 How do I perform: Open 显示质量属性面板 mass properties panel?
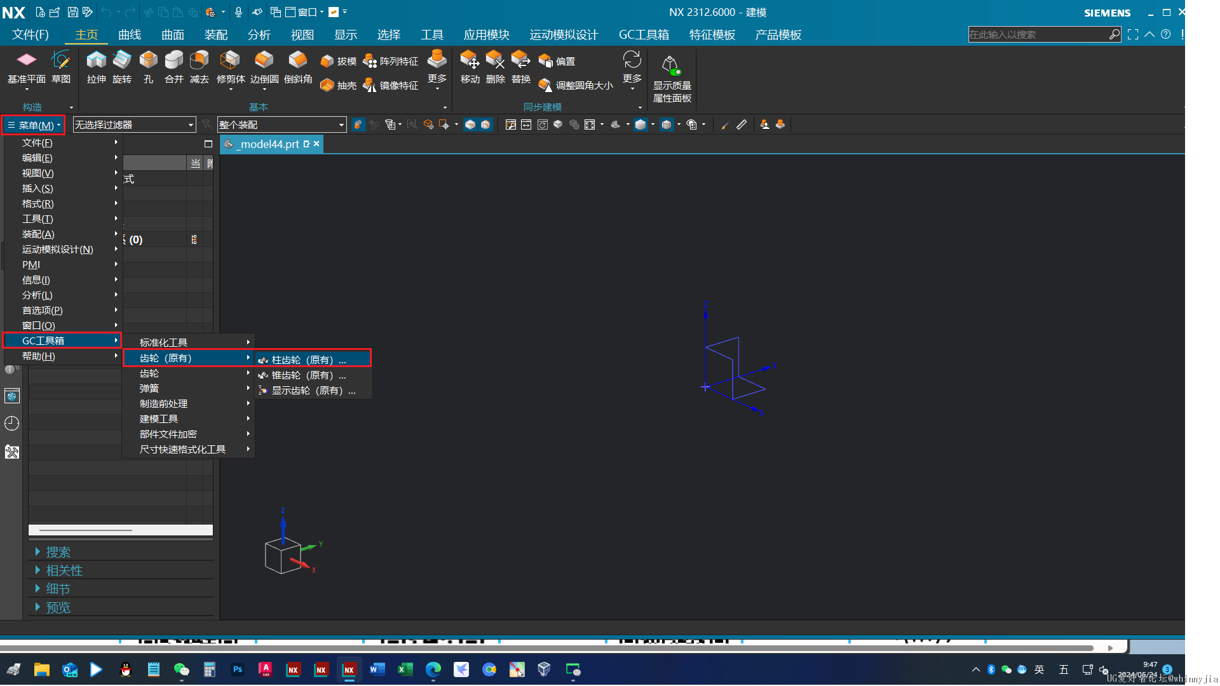tap(672, 79)
